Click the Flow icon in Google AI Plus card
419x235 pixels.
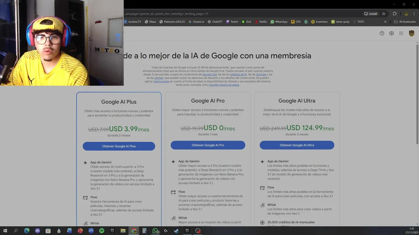pos(85,197)
